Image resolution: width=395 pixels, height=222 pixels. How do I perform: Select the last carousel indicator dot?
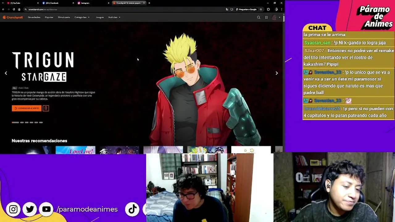pos(41,122)
